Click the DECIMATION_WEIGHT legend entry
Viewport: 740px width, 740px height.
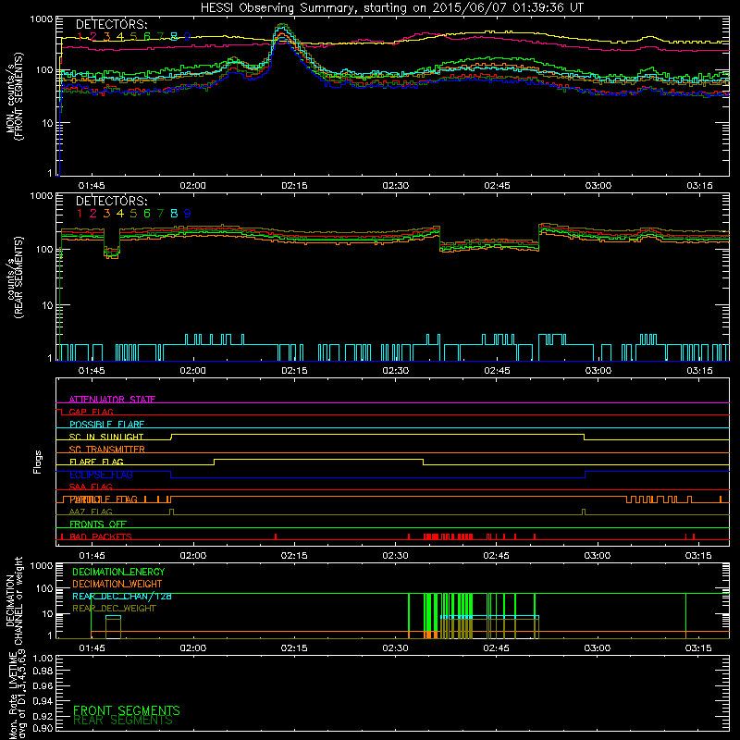[x=117, y=585]
